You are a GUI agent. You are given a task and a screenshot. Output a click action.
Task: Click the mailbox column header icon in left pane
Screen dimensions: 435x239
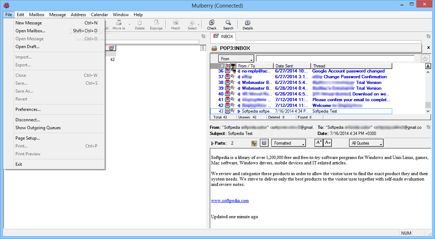111,48
